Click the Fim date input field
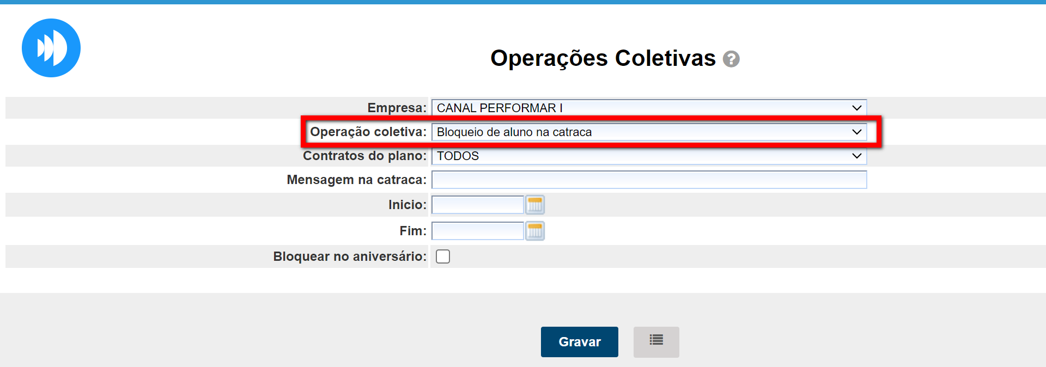 [478, 231]
